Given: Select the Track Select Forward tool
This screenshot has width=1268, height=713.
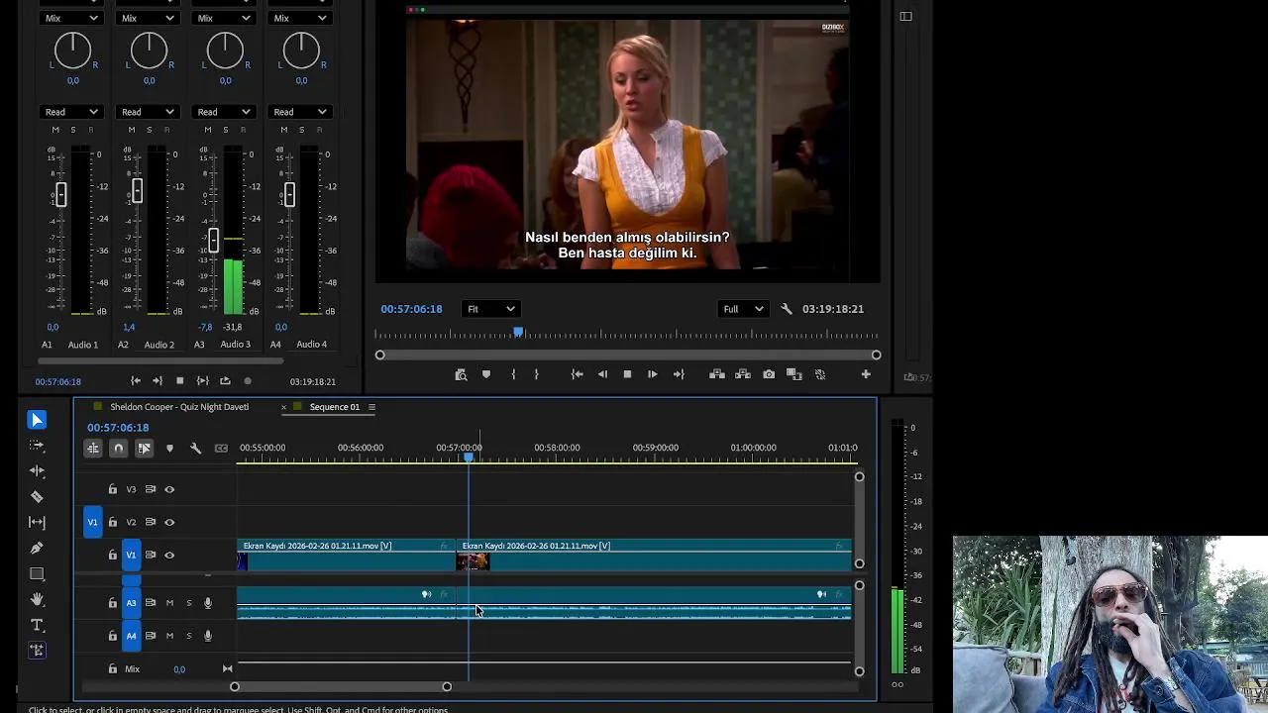Looking at the screenshot, I should [x=37, y=446].
